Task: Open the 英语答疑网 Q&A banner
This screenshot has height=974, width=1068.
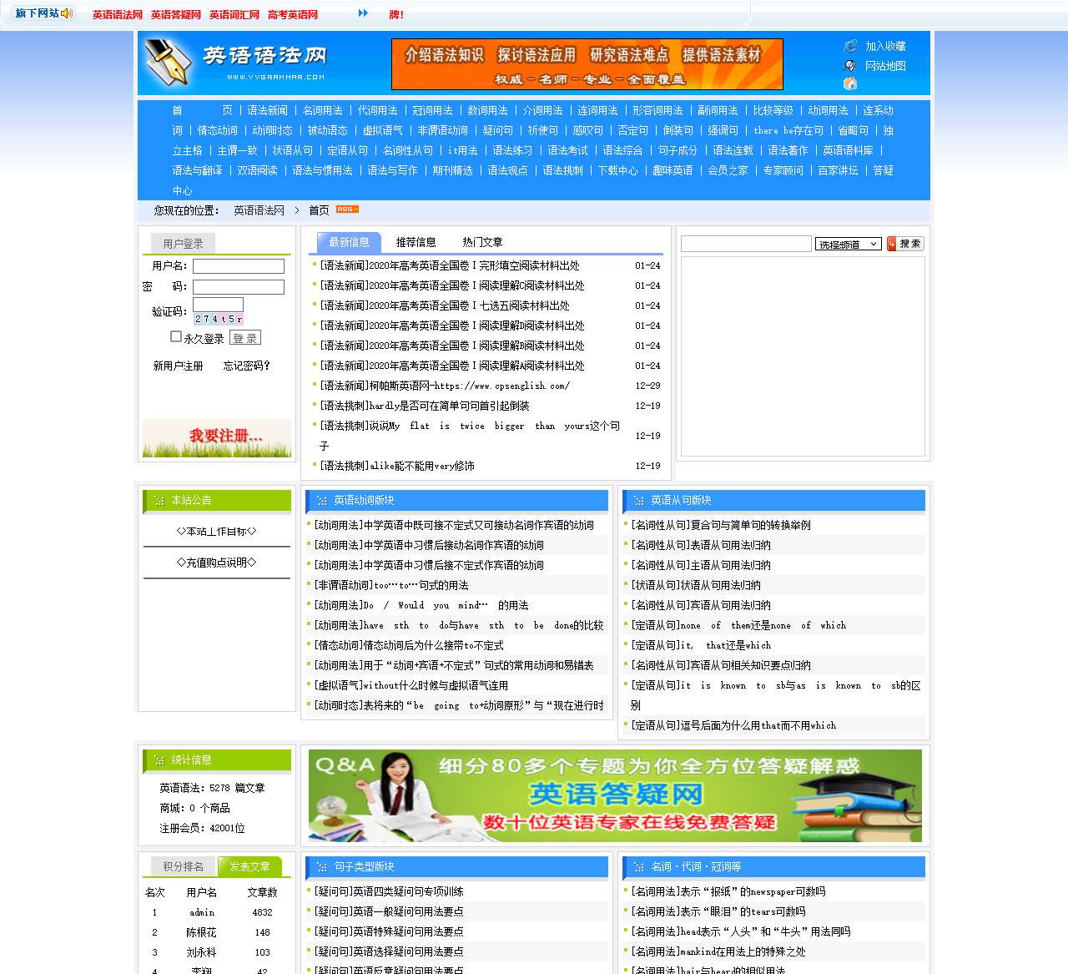Action: pos(615,795)
